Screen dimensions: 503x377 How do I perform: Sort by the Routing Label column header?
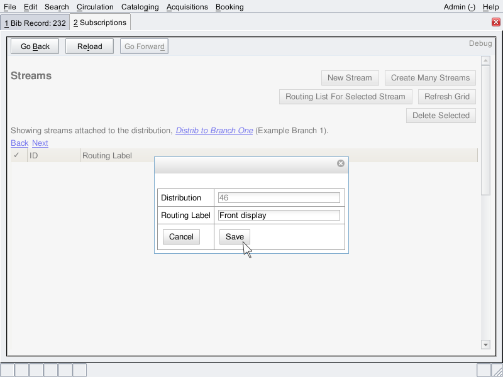107,155
